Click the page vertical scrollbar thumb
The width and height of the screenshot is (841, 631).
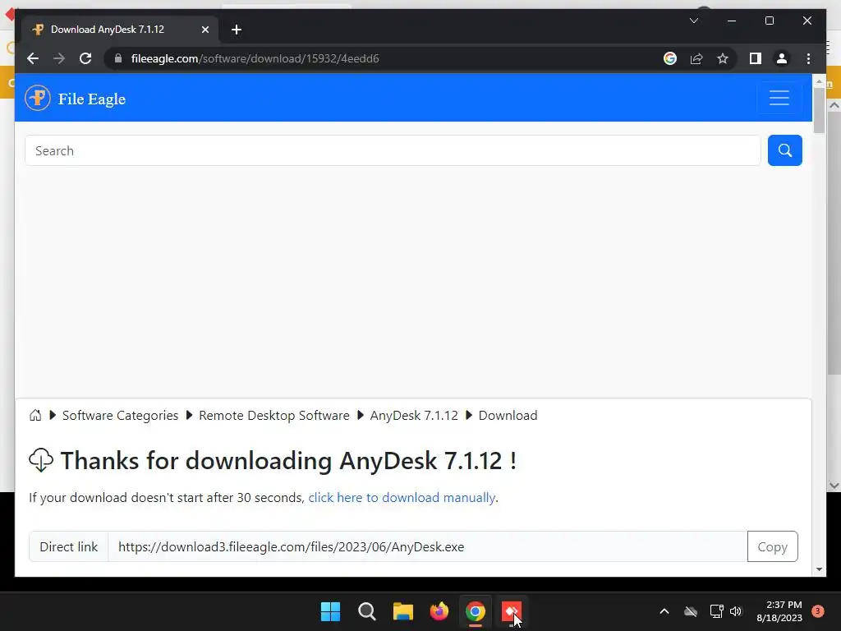[819, 110]
